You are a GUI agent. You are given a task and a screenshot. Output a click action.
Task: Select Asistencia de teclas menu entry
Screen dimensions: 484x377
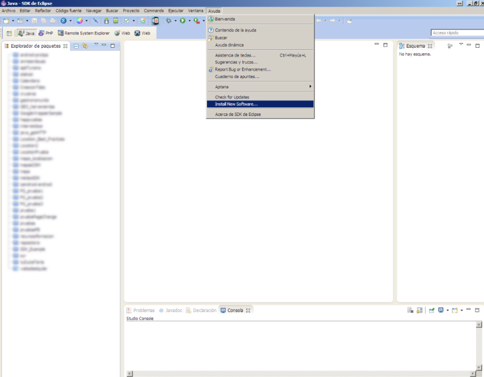click(260, 56)
